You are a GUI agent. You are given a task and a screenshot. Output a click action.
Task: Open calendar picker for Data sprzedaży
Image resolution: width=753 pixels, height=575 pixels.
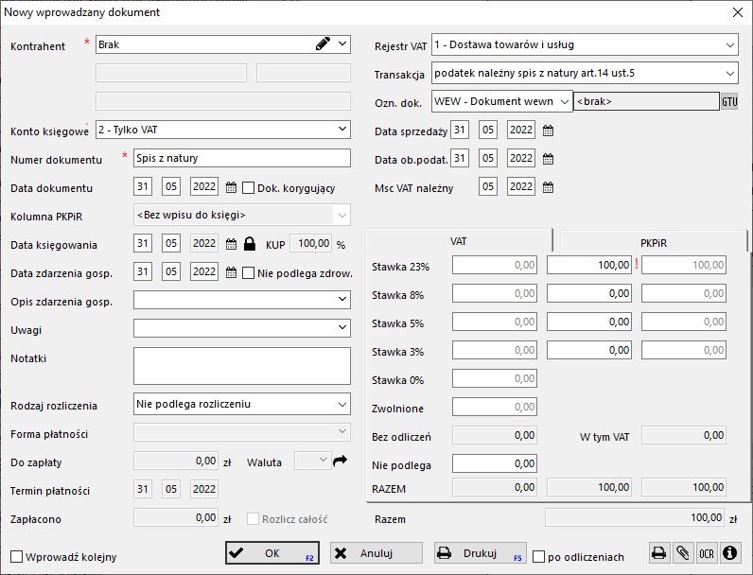[548, 131]
